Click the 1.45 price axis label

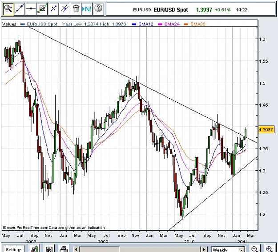coord(263,105)
